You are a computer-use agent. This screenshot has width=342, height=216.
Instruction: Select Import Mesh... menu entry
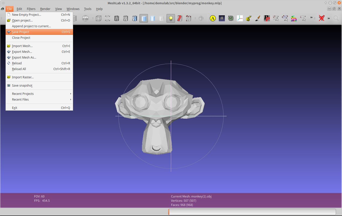point(39,46)
